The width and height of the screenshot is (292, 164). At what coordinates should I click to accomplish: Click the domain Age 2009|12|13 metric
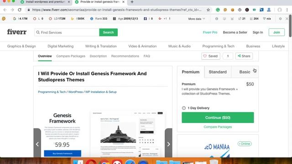coord(125,19)
